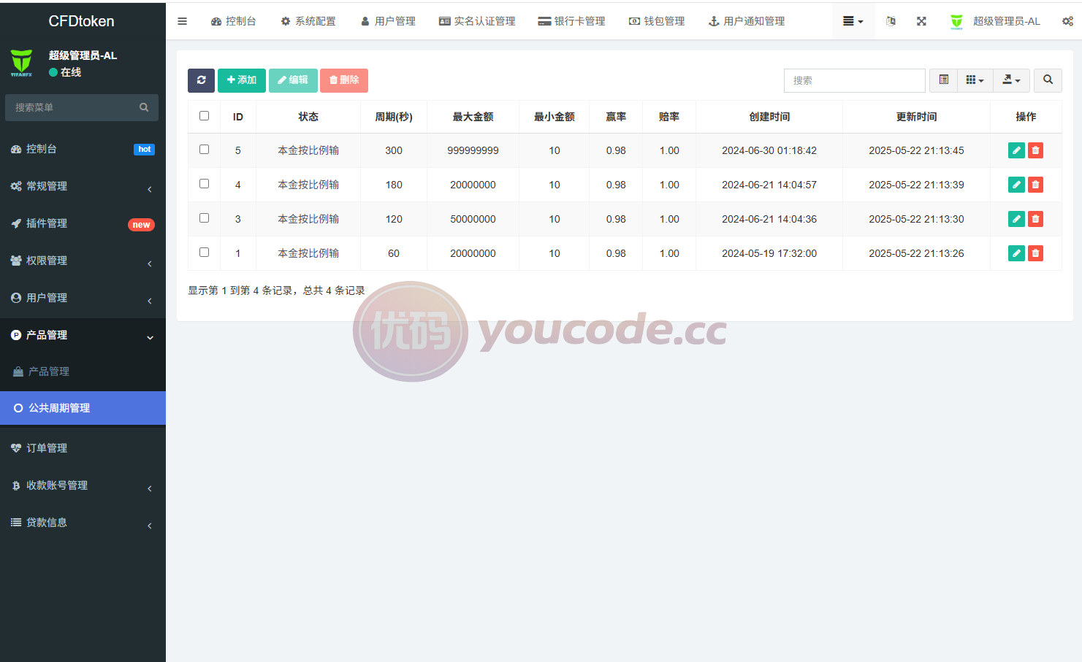Select the checkbox for row ID 4
This screenshot has width=1082, height=662.
click(x=204, y=184)
